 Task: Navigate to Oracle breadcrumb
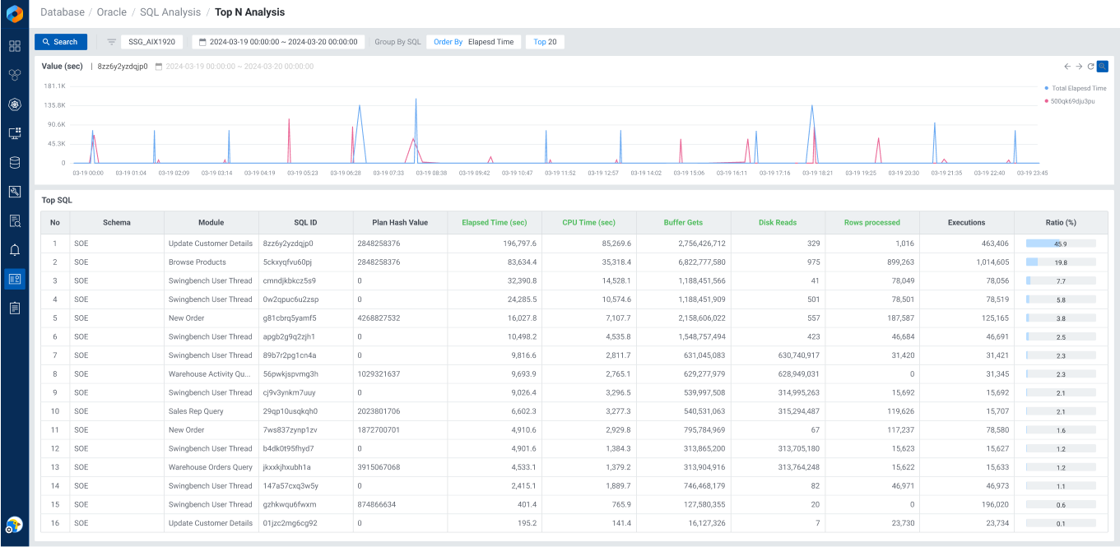[112, 12]
